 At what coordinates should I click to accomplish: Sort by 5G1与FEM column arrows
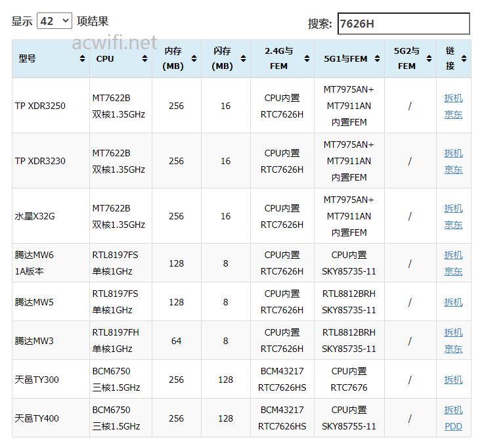pos(377,58)
